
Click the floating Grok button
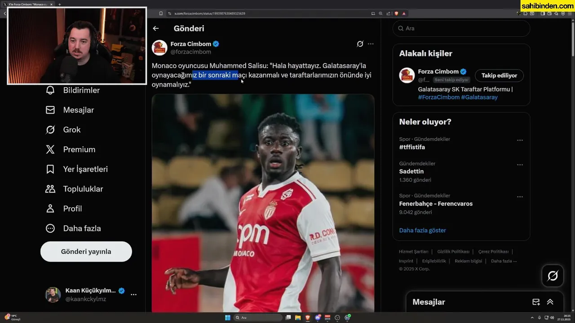coord(553,276)
